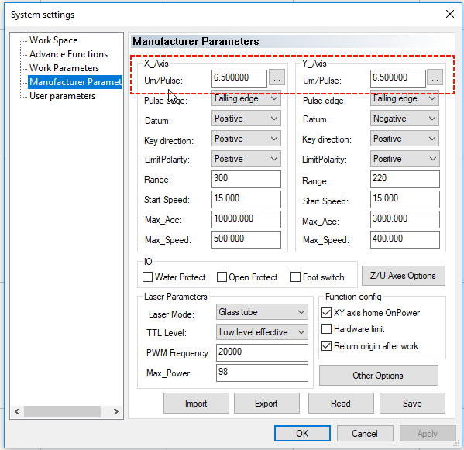Open Y_Axis Datum Negative dropdown
This screenshot has height=450, width=464.
(404, 119)
